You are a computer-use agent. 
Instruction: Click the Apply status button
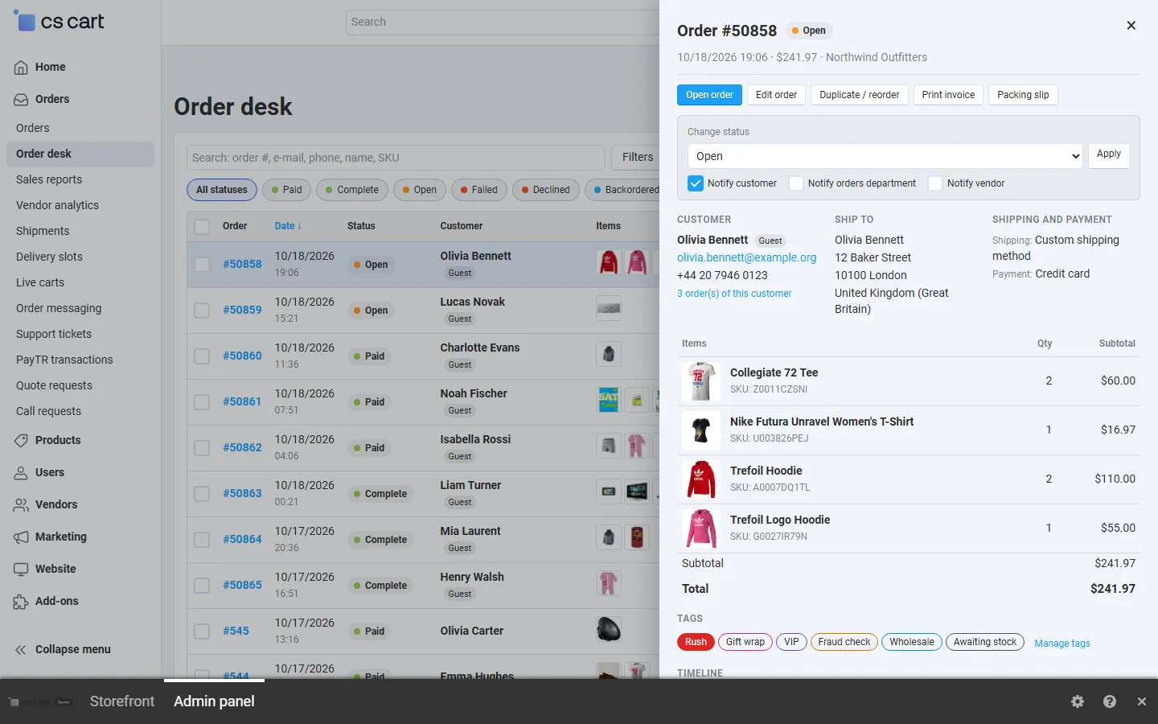(1109, 154)
